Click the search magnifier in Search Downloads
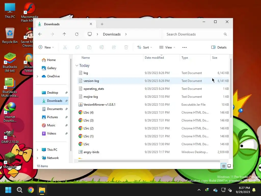Image resolution: width=261 pixels, height=196 pixels. click(225, 34)
